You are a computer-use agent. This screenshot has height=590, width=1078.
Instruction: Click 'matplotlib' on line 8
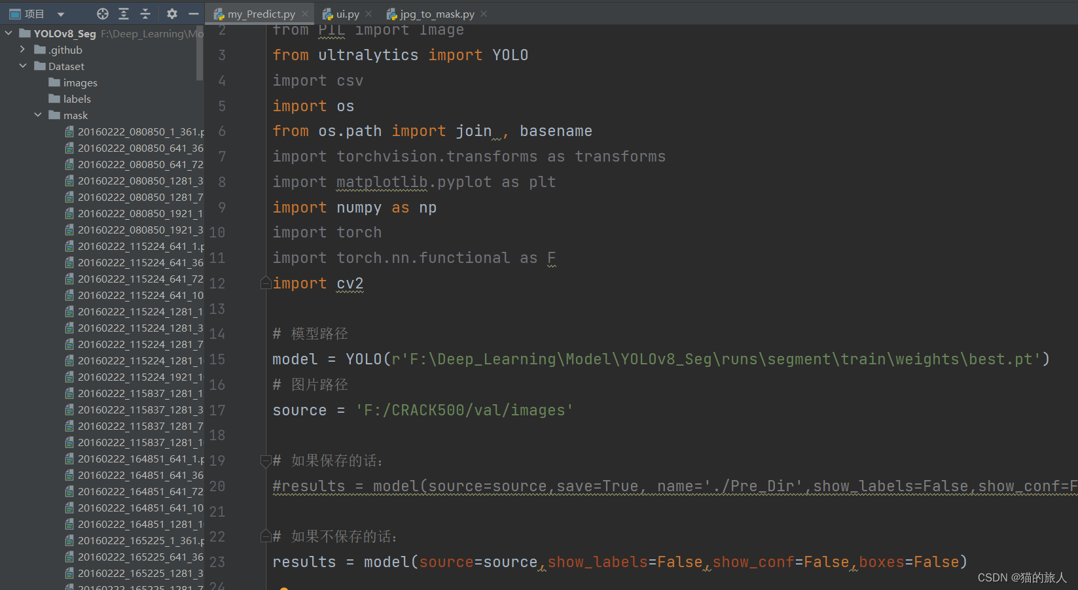pyautogui.click(x=382, y=182)
